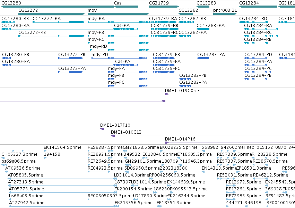This screenshot has width=295, height=208.
Task: Click protein CG13272-PB label
Action: [x=72, y=55]
